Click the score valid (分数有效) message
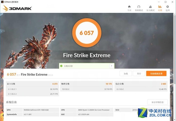The image size is (176, 121). click(68, 66)
